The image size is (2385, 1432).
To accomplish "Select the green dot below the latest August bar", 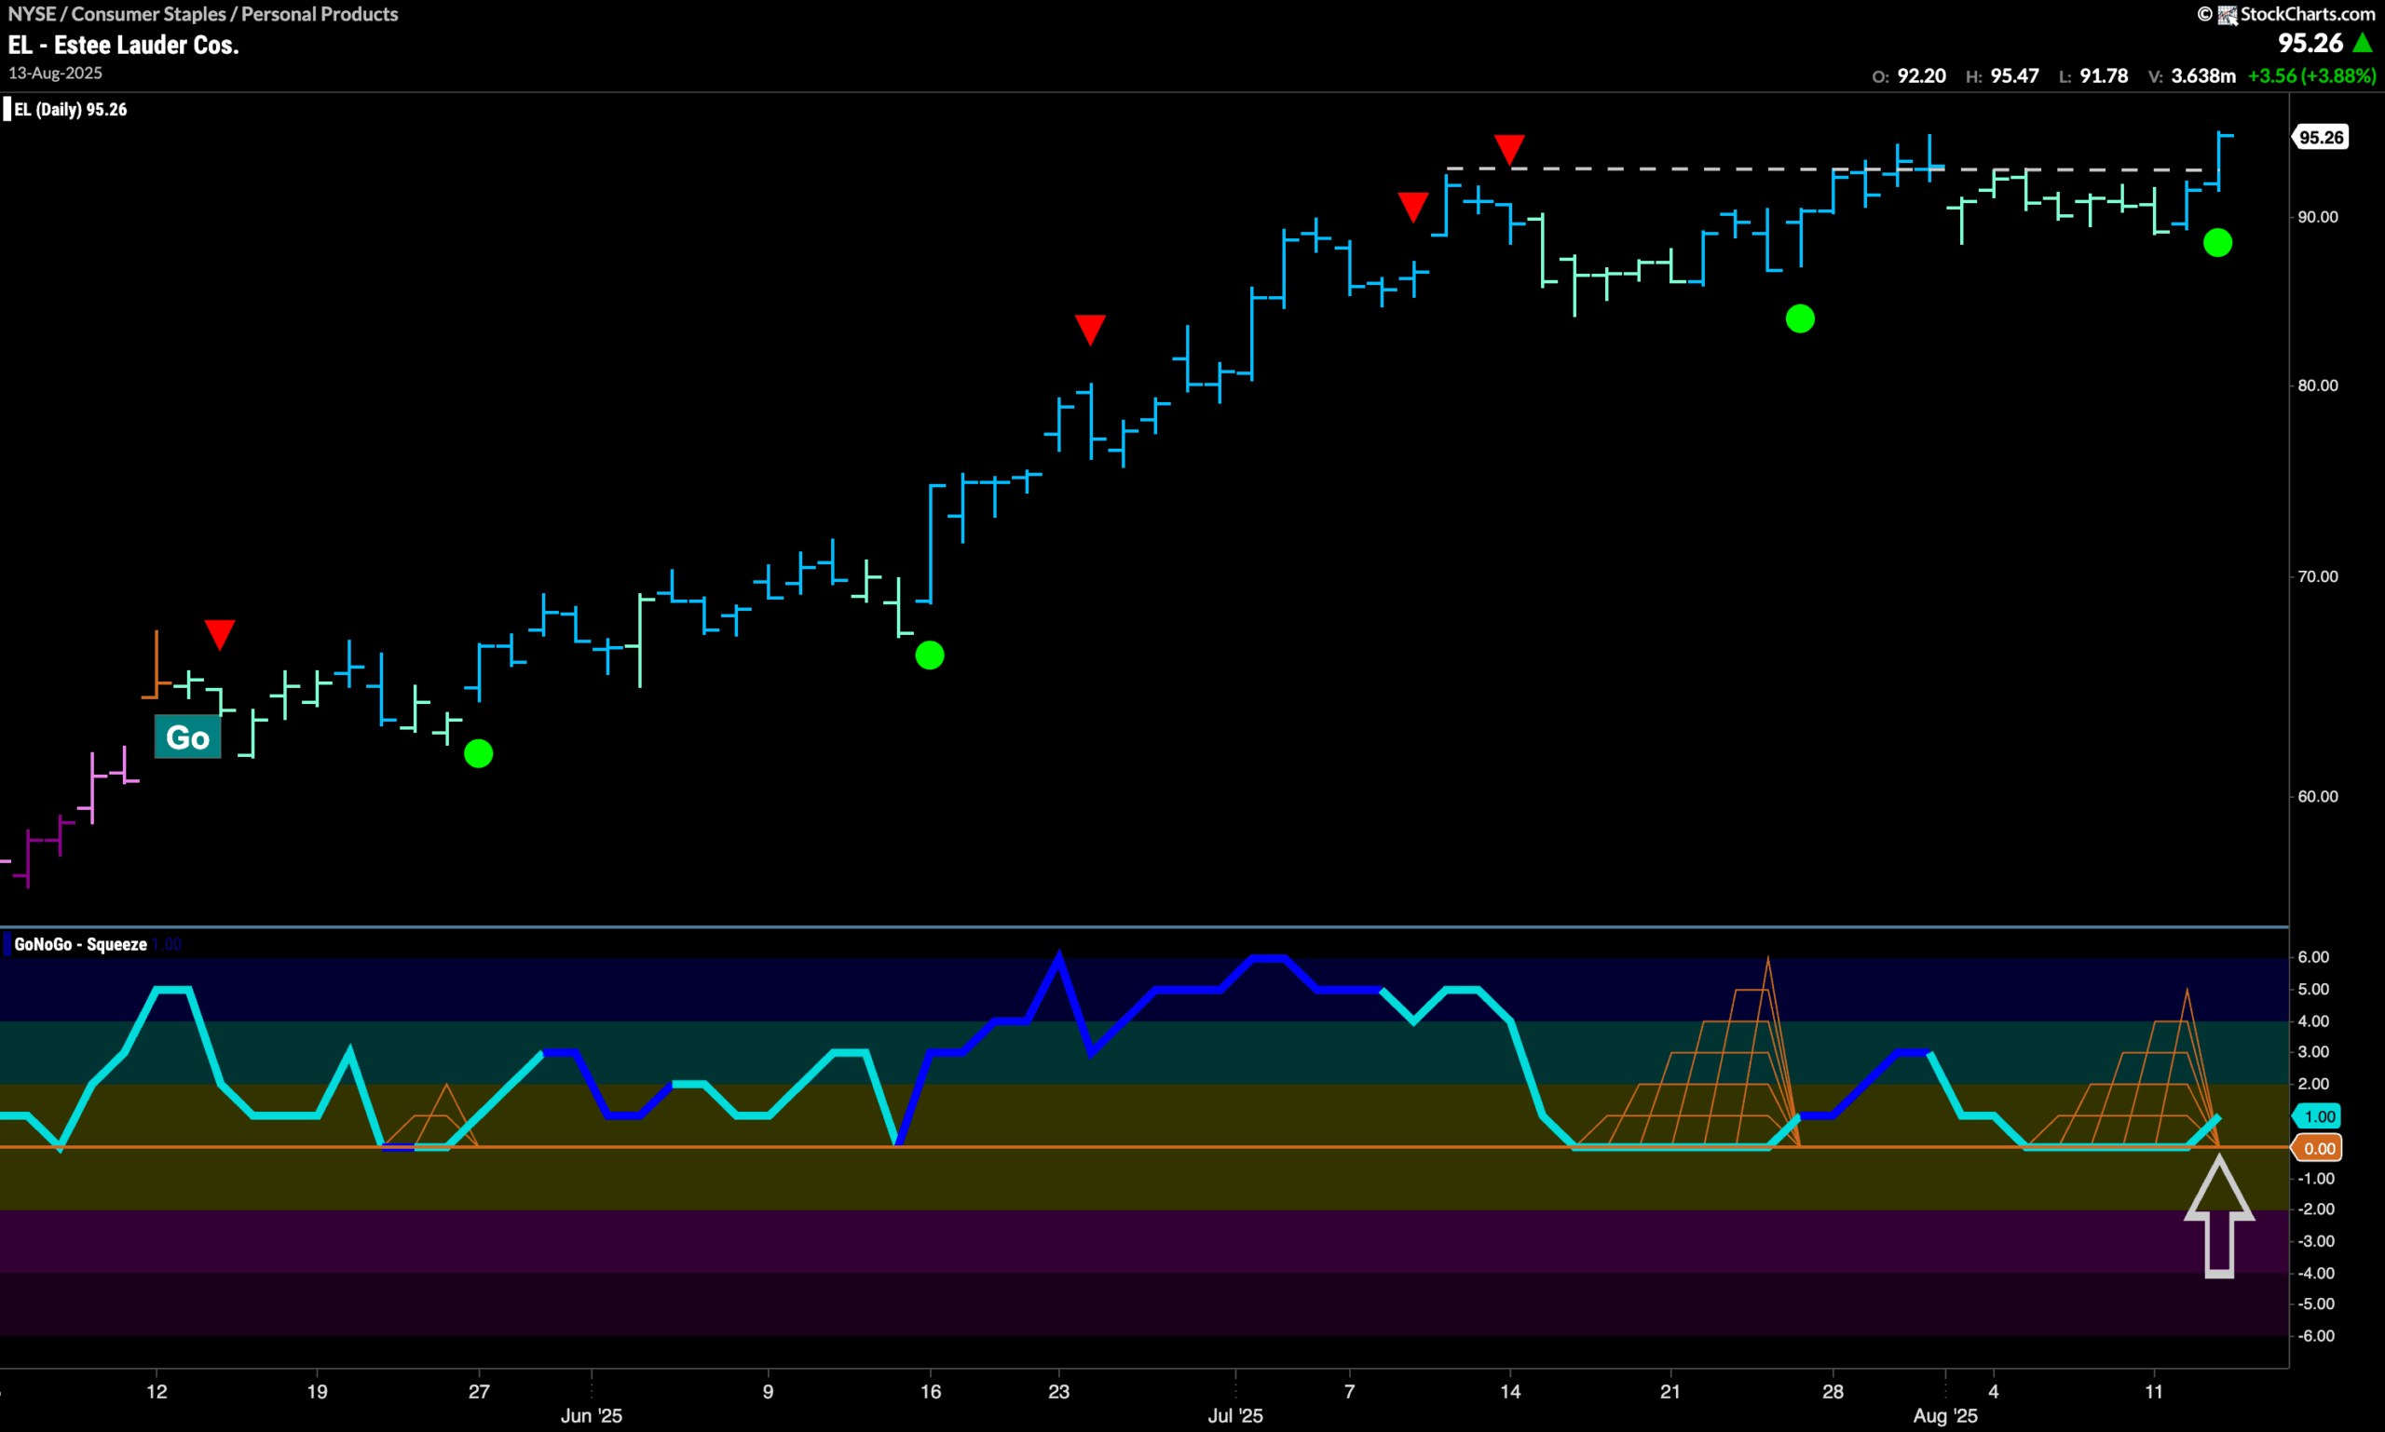I will point(2218,244).
